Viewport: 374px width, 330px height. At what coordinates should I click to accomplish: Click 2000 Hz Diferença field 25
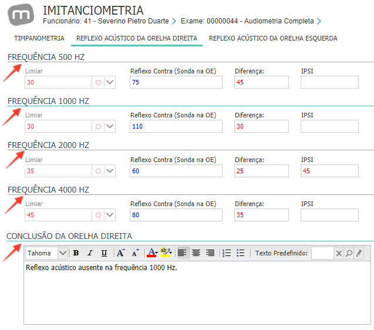[x=261, y=171]
